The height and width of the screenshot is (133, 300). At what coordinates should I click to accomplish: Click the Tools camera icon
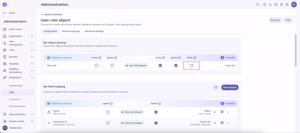point(5,50)
